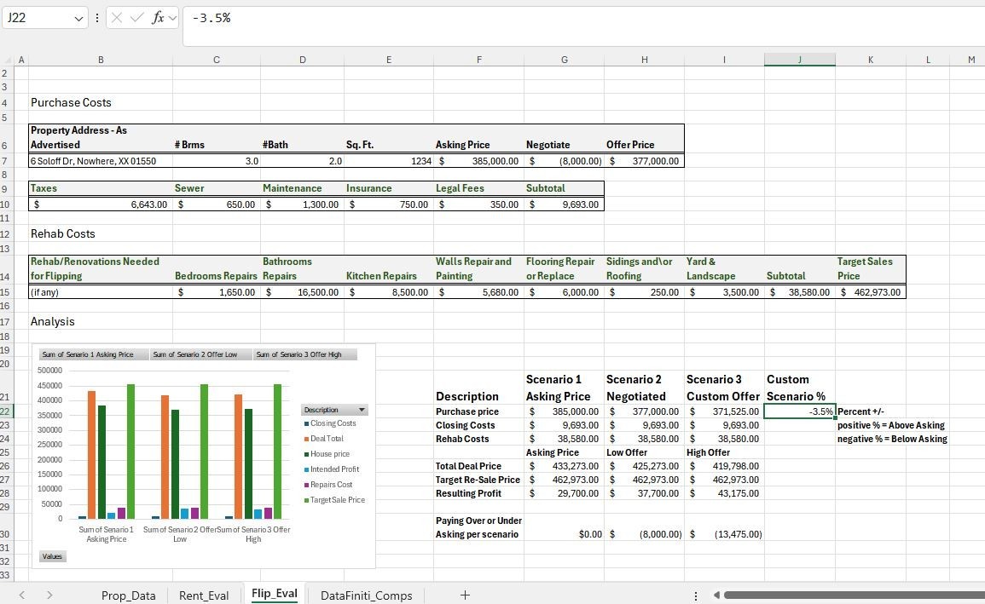Select column J header
Image resolution: width=985 pixels, height=604 pixels.
(800, 60)
